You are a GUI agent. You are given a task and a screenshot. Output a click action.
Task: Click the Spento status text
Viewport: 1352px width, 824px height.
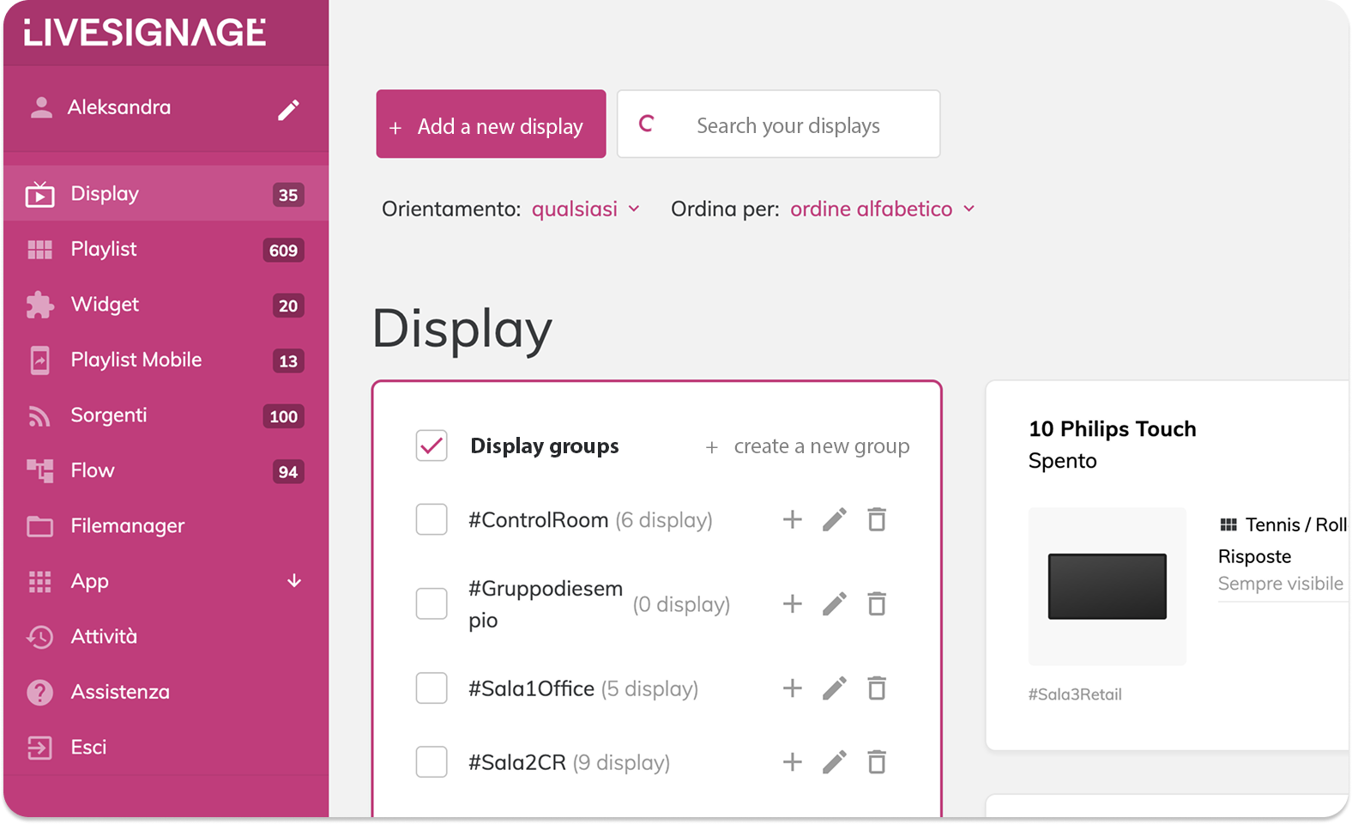(x=1062, y=461)
